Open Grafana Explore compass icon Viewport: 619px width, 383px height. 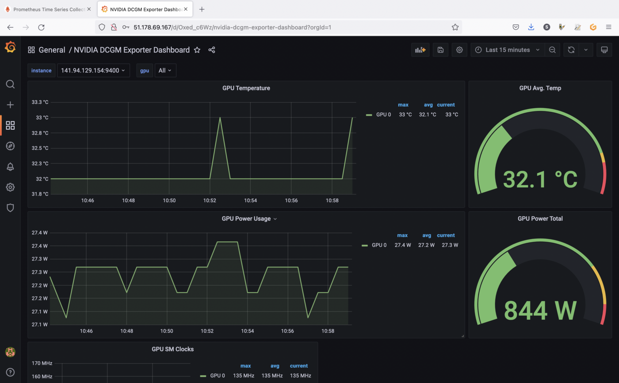pos(10,146)
